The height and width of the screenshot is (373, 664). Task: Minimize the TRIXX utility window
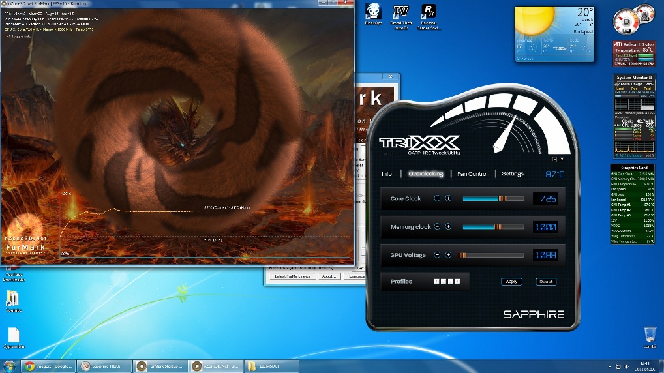[554, 159]
